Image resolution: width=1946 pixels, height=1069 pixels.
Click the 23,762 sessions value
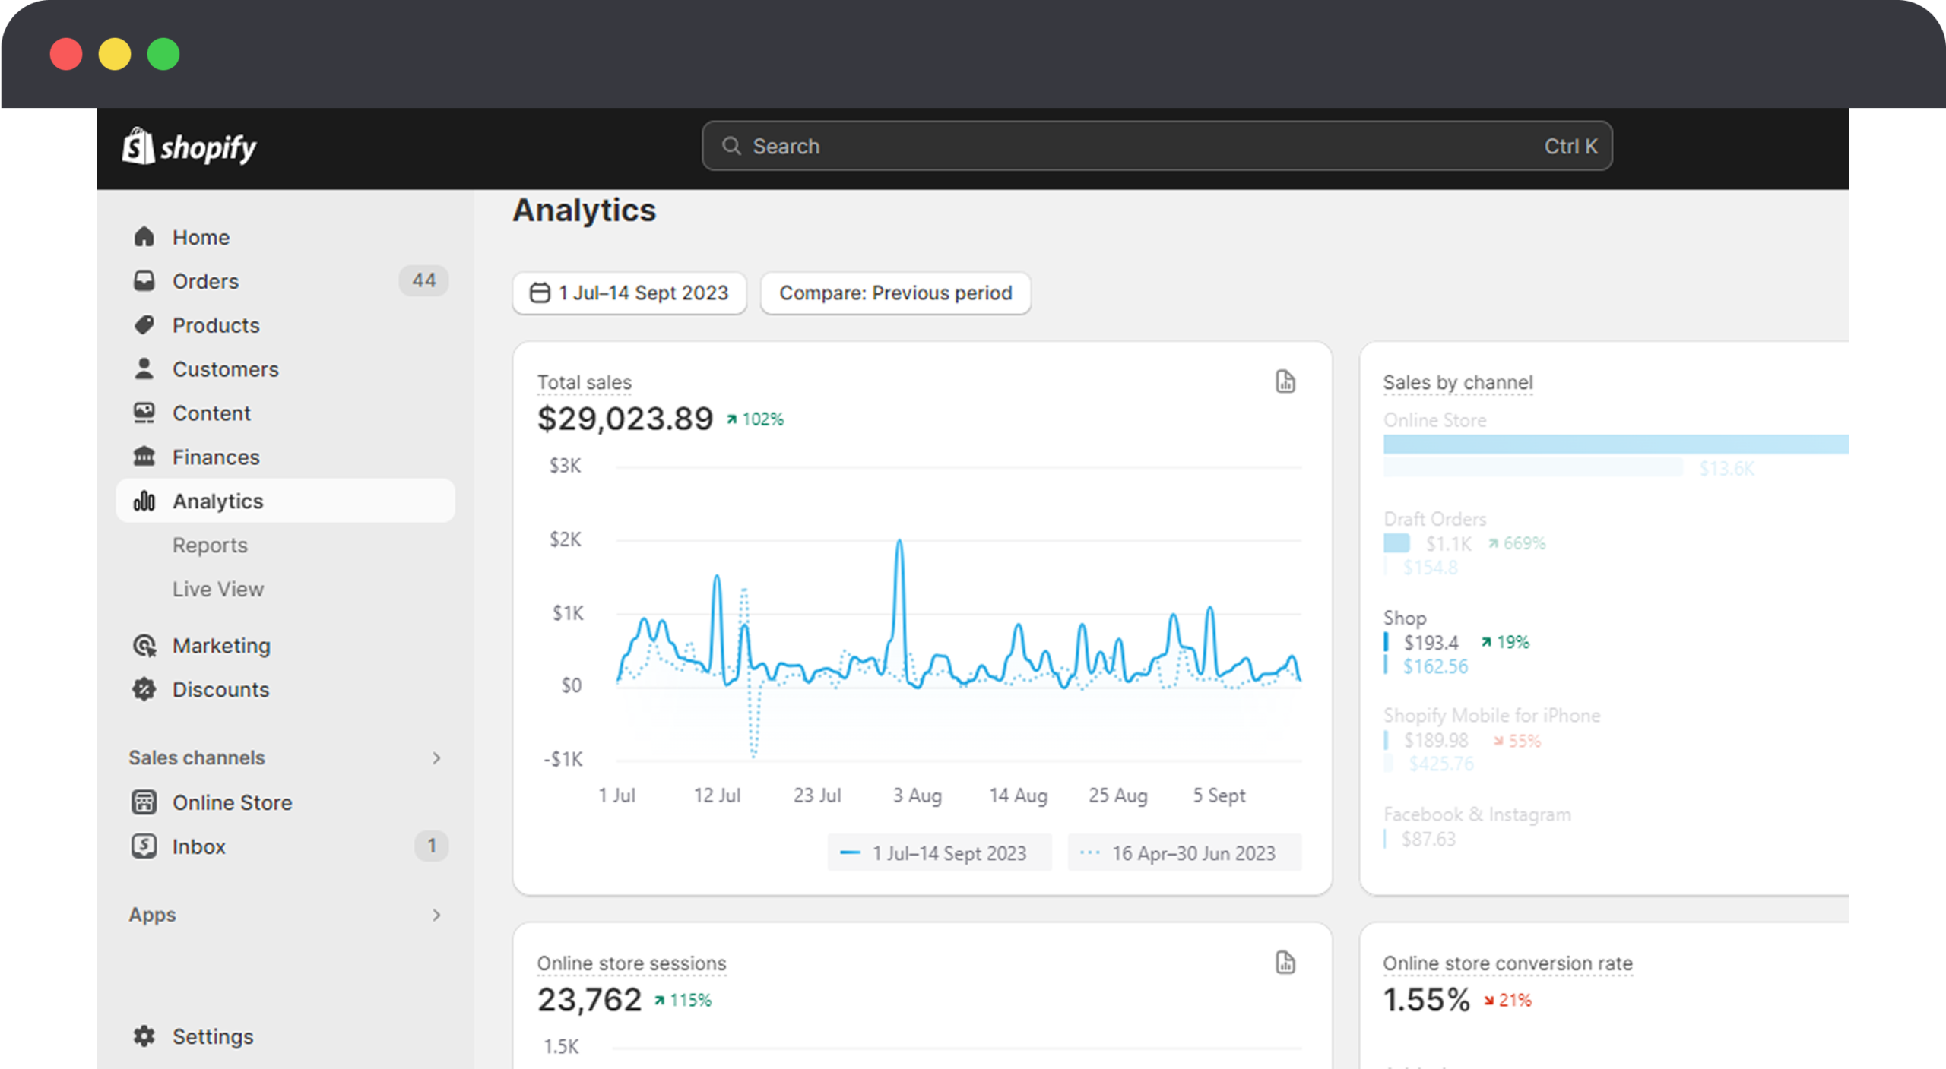coord(590,1000)
